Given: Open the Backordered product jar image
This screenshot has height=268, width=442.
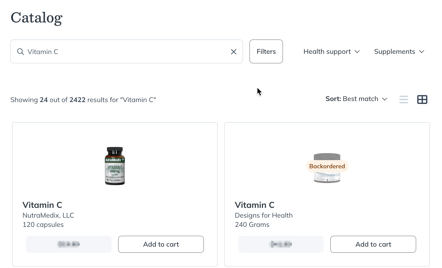Looking at the screenshot, I should [x=327, y=168].
